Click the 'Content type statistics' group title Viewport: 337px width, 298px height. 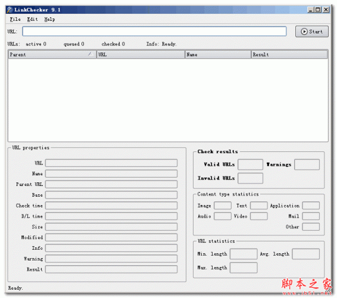coord(228,194)
